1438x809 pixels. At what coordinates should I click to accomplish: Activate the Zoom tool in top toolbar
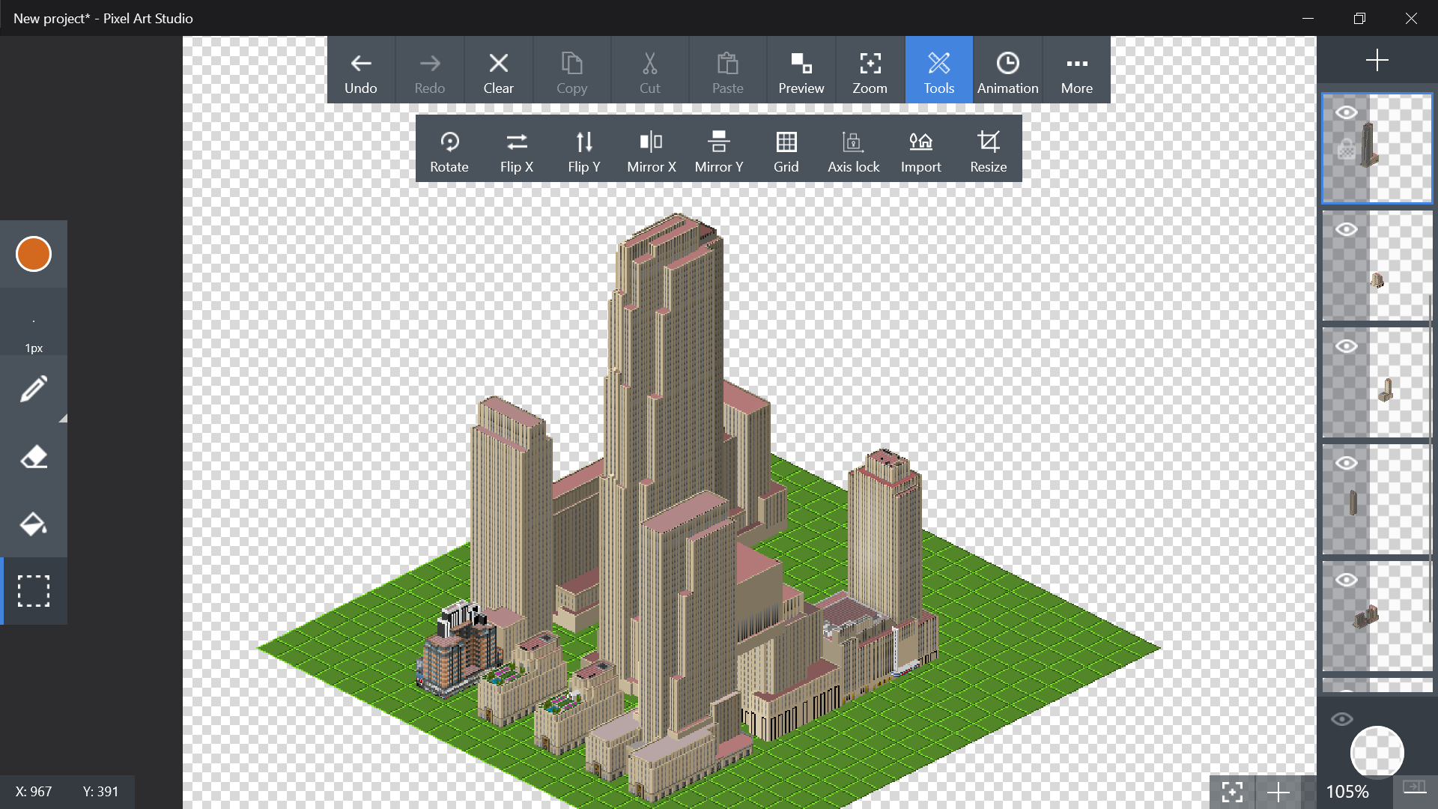870,70
